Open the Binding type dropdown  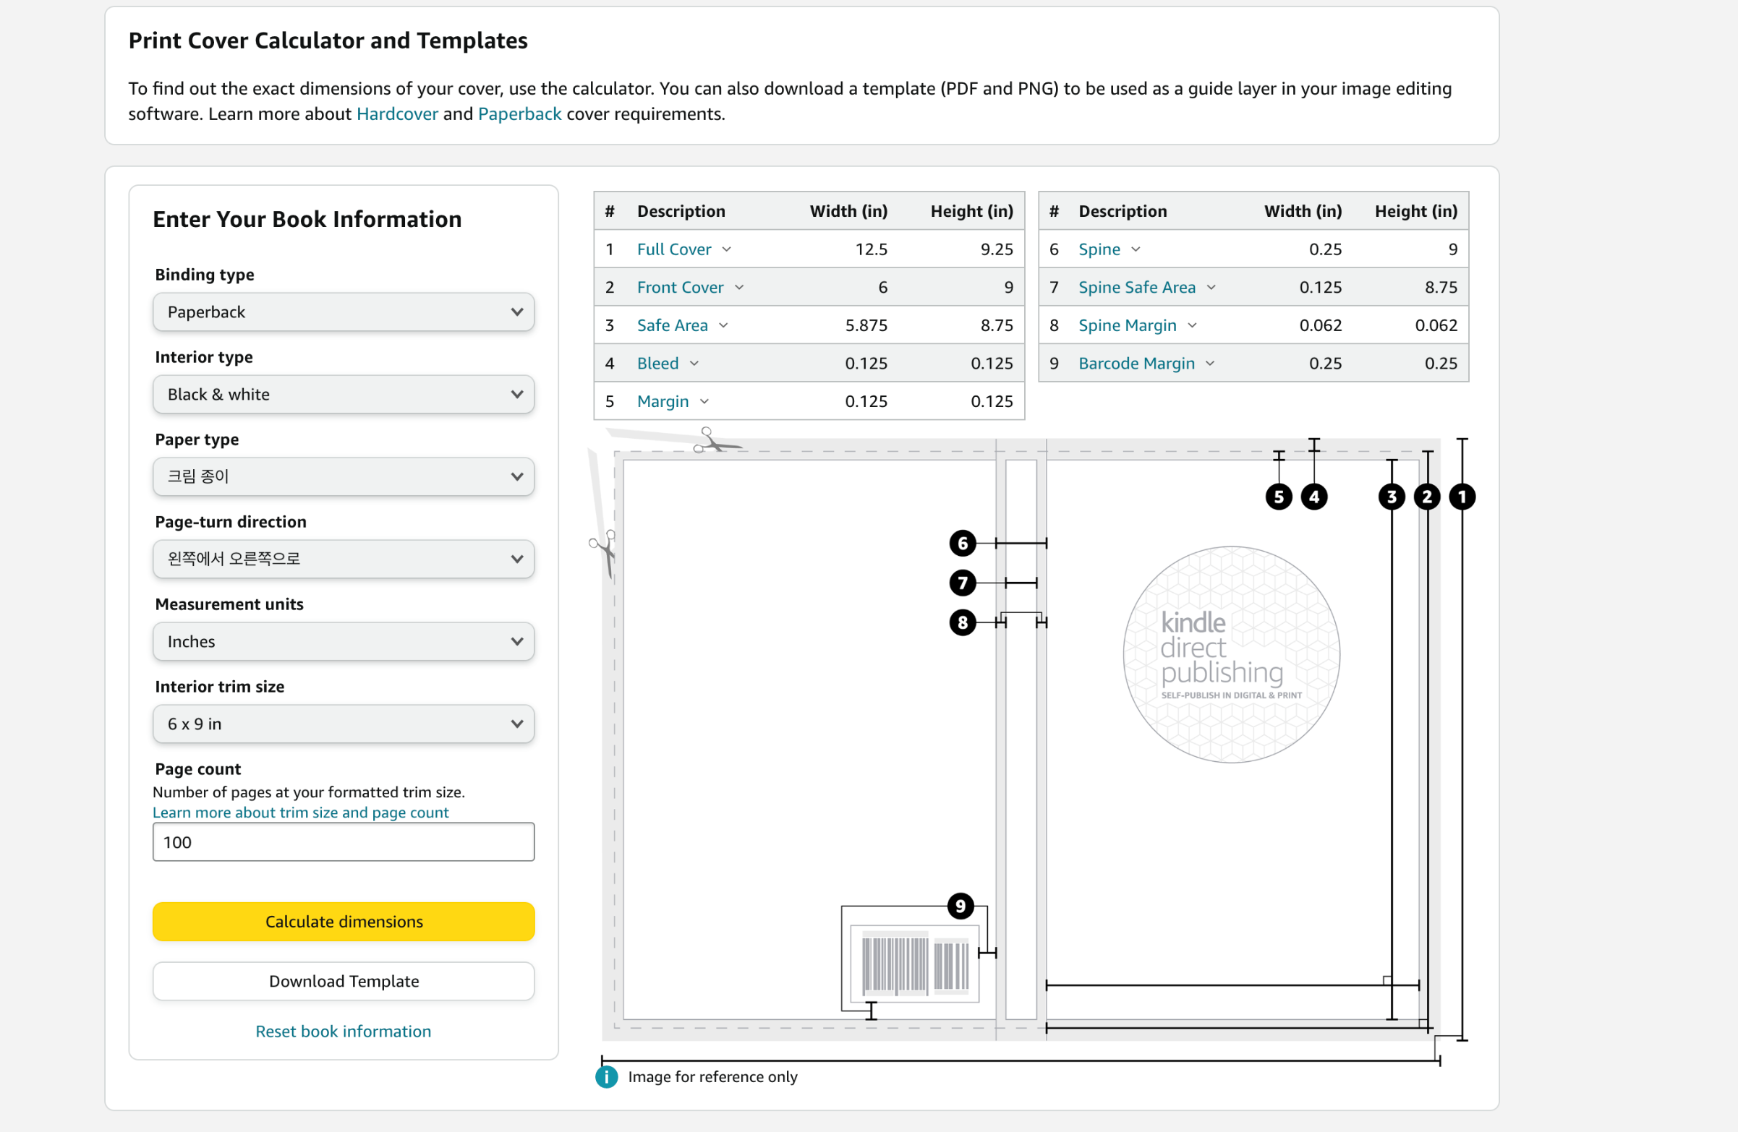coord(344,312)
